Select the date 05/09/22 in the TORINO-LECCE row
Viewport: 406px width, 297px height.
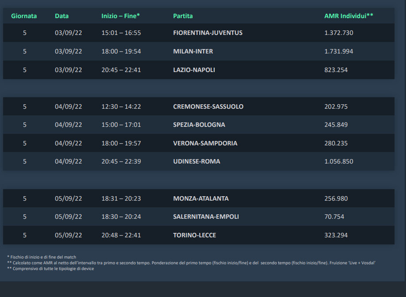pyautogui.click(x=68, y=235)
